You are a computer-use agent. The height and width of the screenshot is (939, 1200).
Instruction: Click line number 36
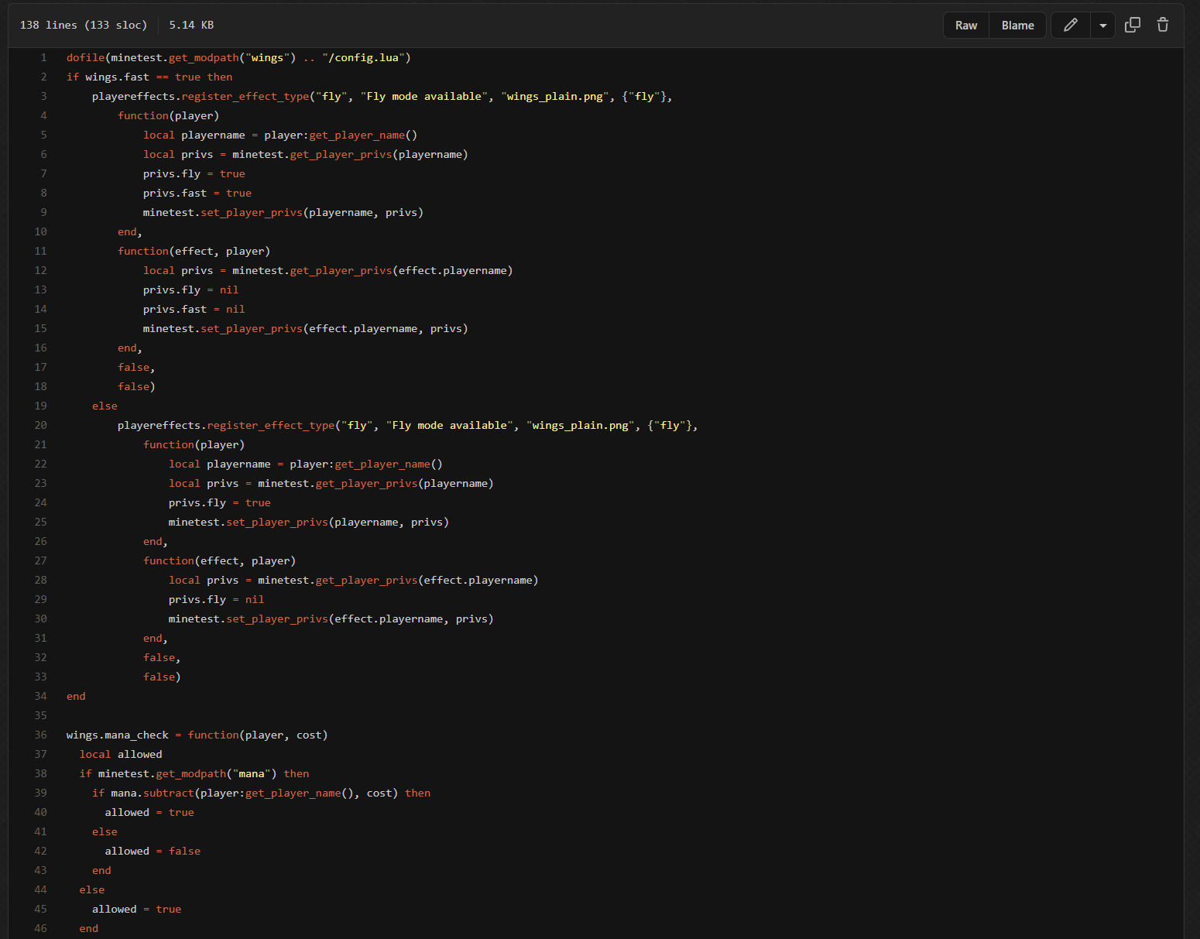(x=41, y=735)
